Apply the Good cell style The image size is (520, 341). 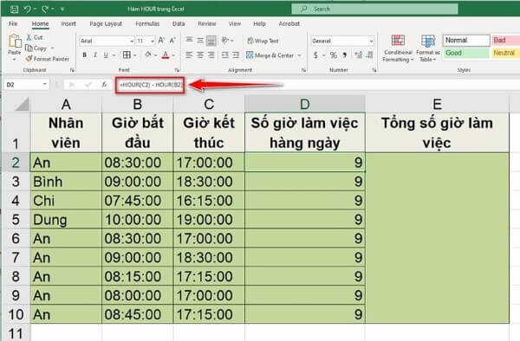(x=466, y=53)
